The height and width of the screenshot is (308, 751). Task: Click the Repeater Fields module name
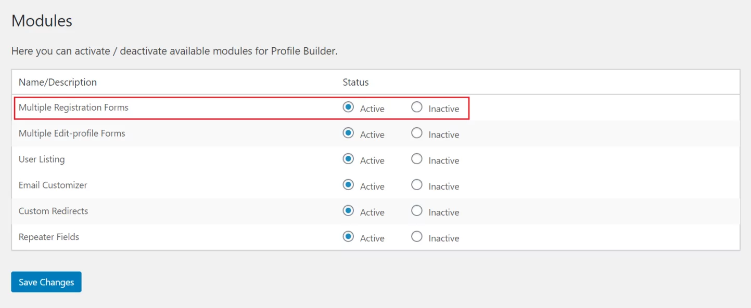[49, 237]
